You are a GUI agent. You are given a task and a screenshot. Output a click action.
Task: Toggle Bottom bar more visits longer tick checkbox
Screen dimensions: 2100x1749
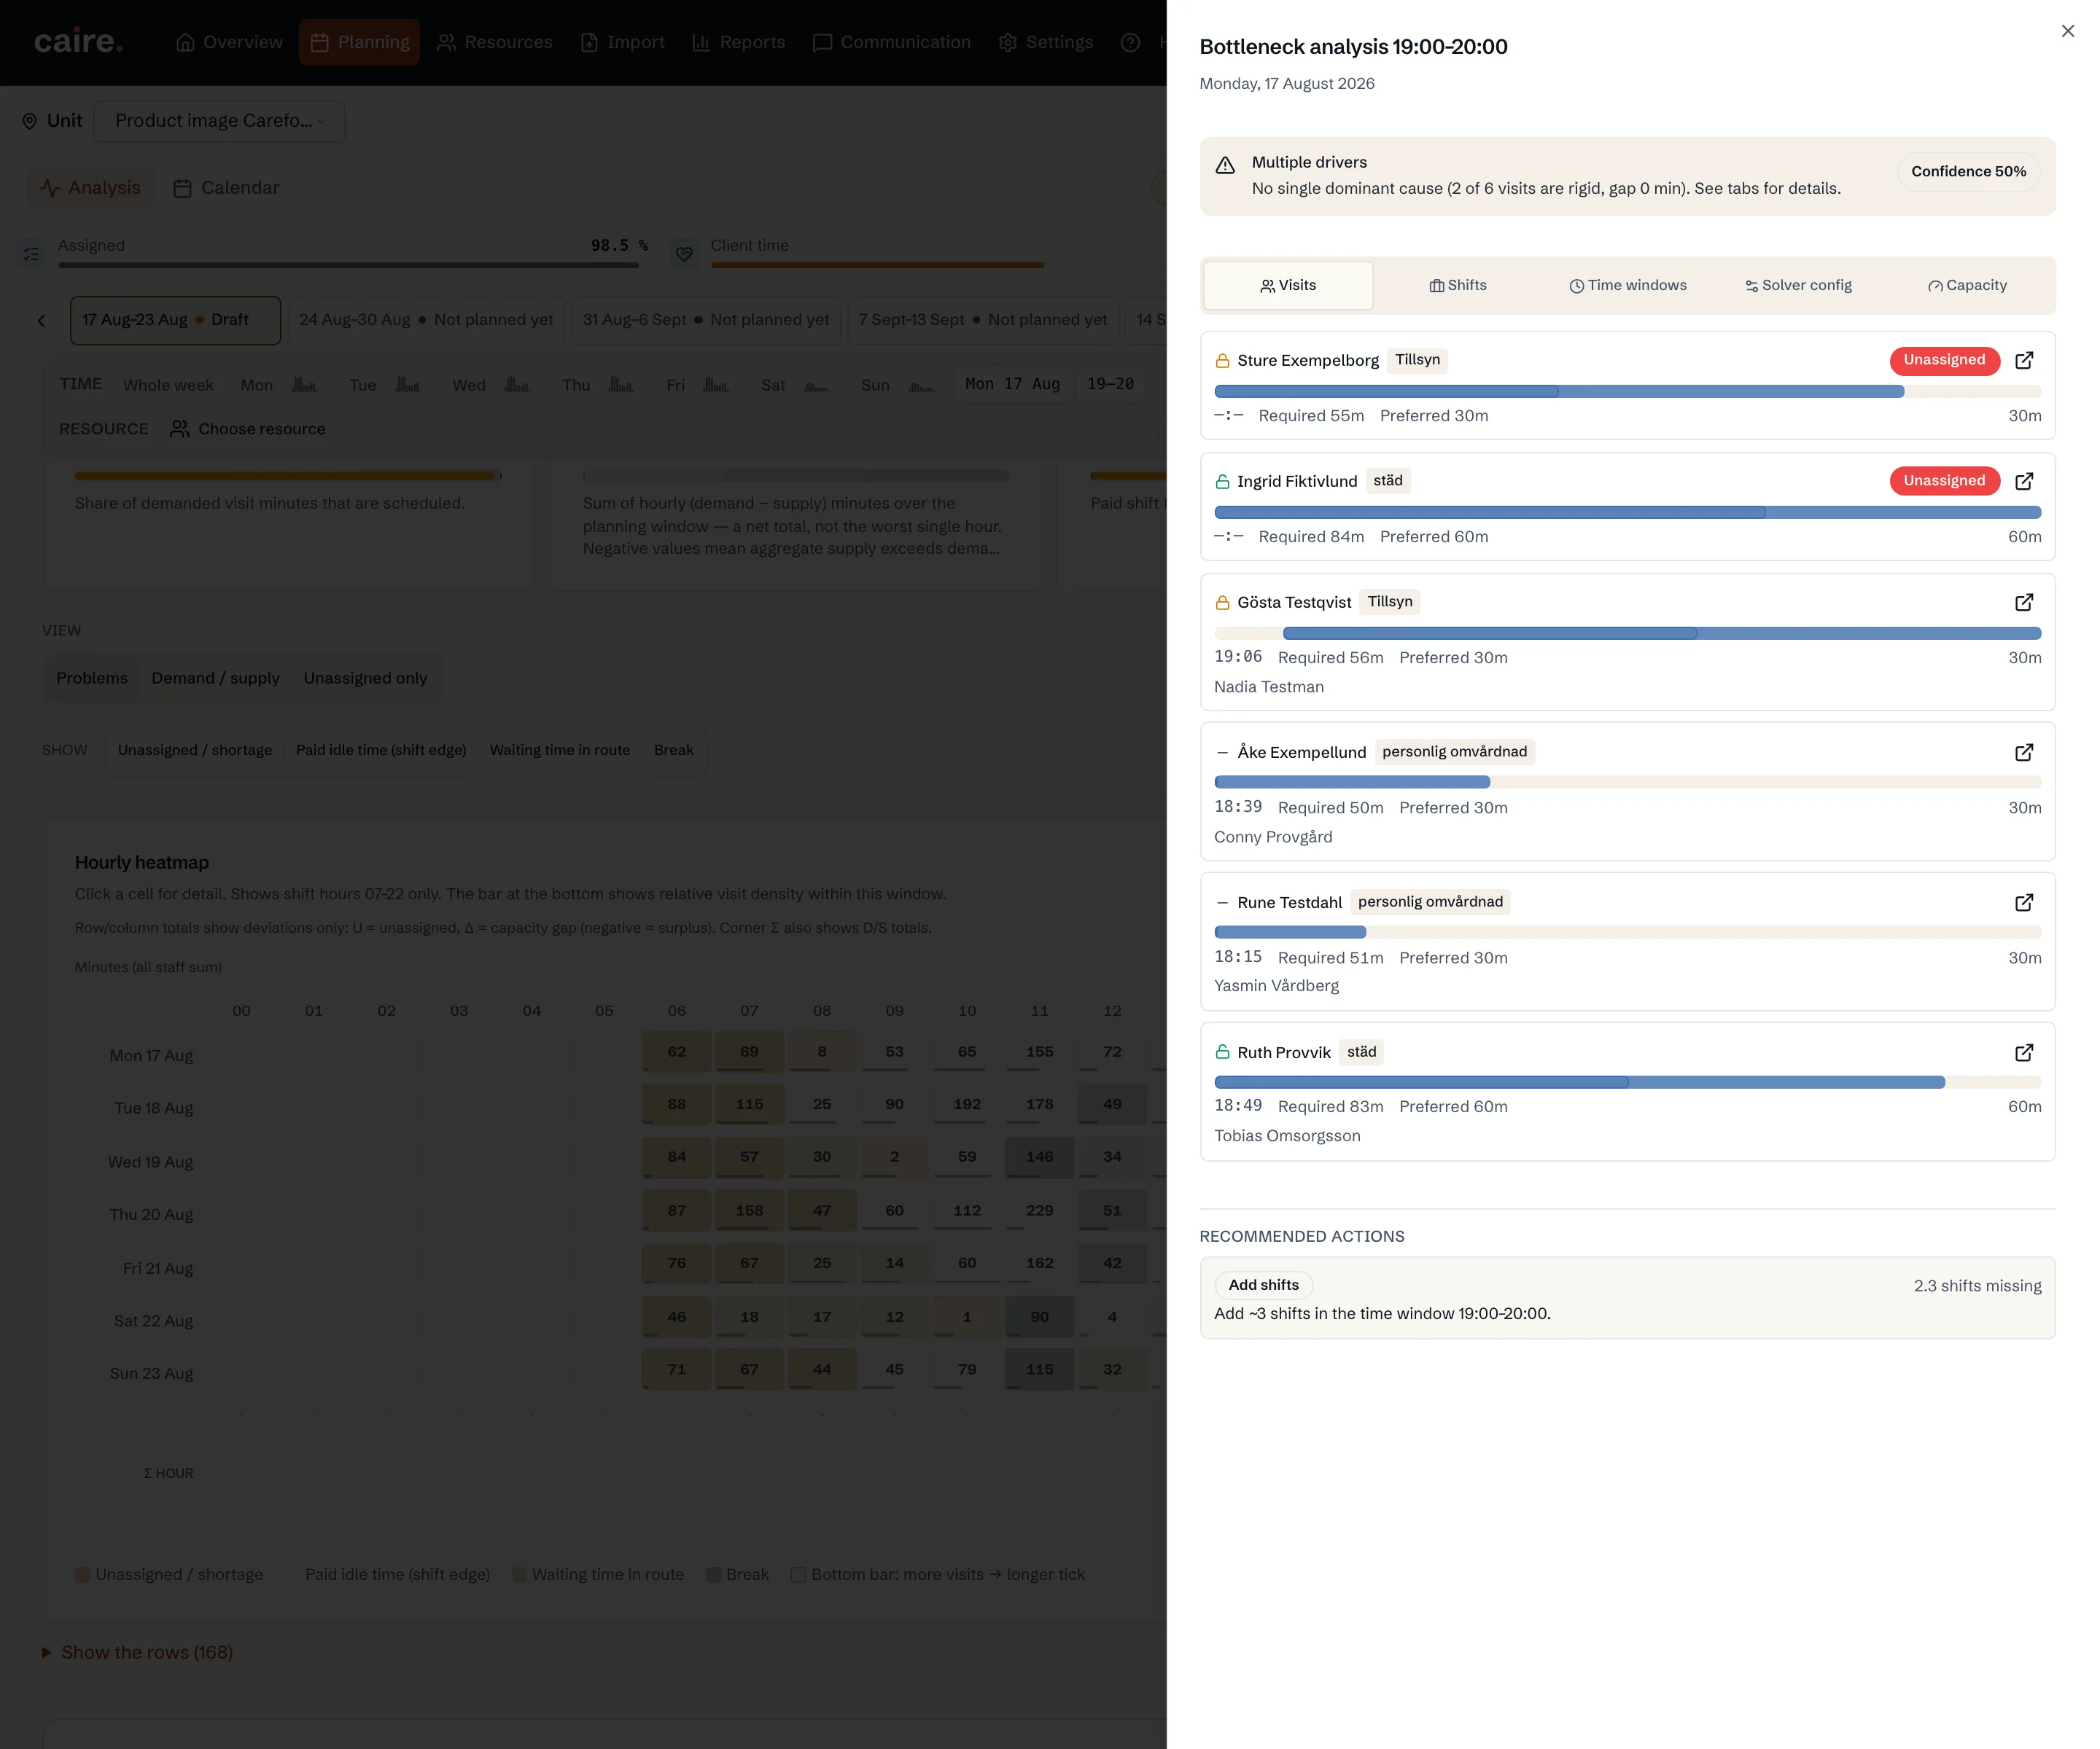pos(798,1574)
